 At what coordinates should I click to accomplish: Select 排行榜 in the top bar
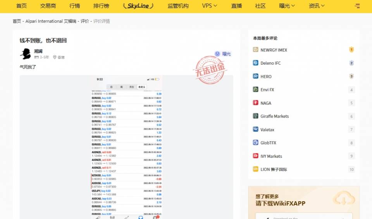pyautogui.click(x=101, y=6)
